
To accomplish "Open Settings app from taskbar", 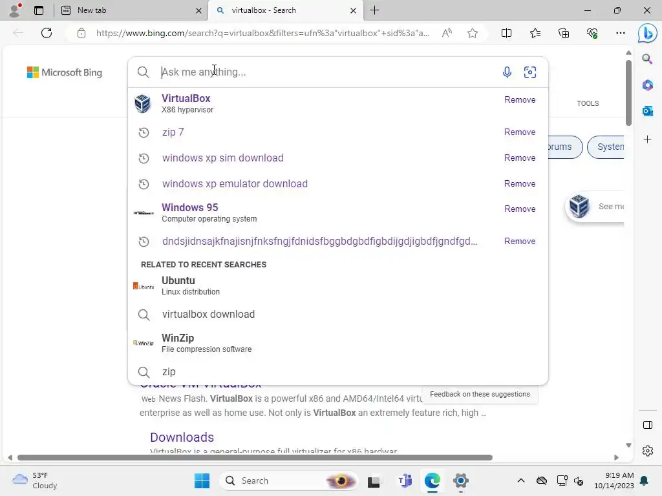I will (460, 480).
